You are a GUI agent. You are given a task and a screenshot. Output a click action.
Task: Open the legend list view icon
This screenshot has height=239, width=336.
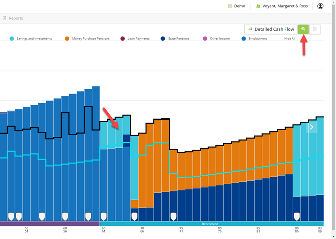pyautogui.click(x=315, y=29)
